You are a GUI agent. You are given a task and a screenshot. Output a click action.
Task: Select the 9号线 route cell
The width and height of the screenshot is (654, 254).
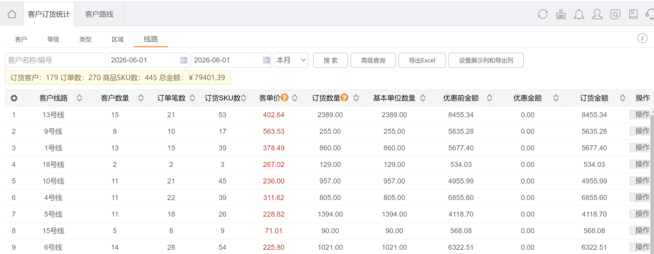pos(53,131)
